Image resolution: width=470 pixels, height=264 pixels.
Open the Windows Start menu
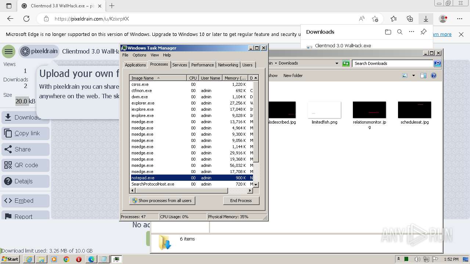click(10, 259)
